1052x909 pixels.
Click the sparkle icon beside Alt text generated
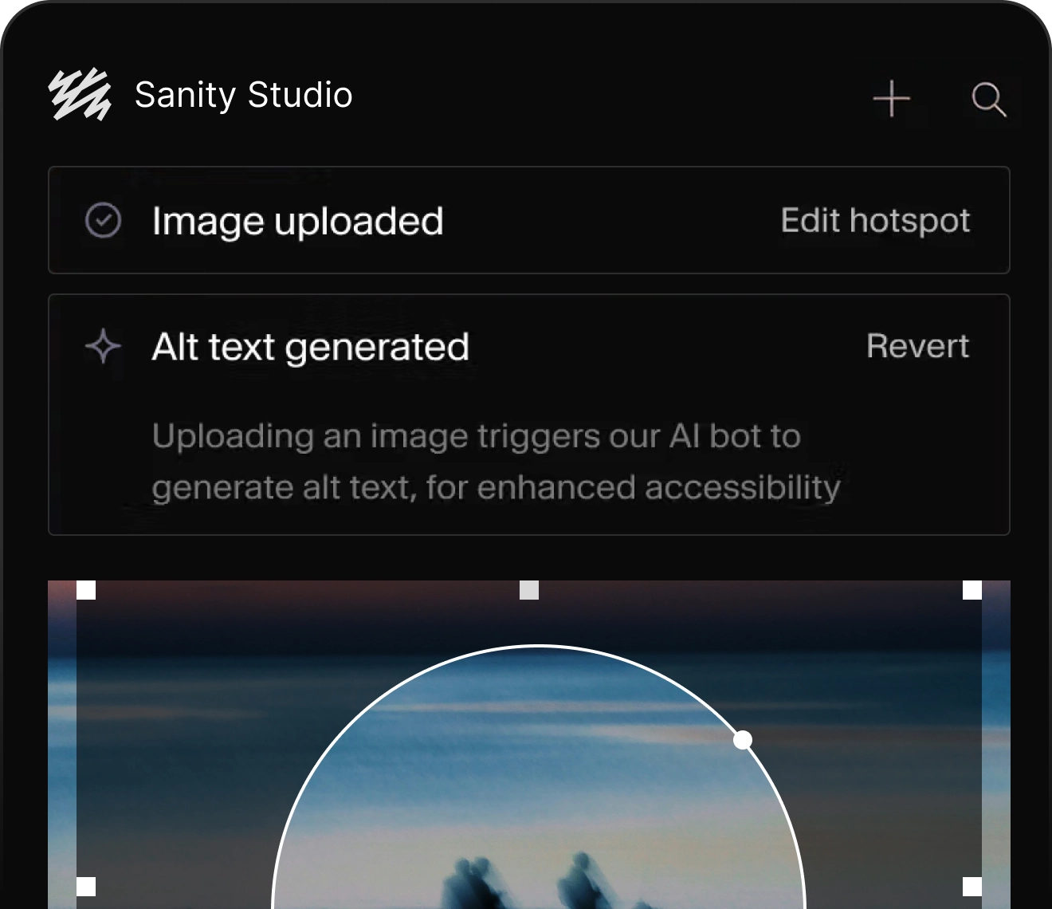pyautogui.click(x=103, y=346)
